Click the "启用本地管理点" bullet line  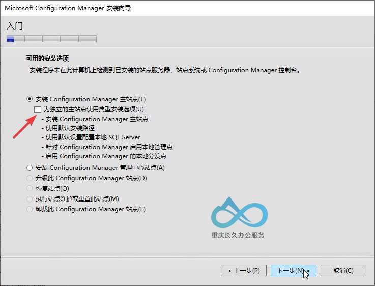[107, 147]
